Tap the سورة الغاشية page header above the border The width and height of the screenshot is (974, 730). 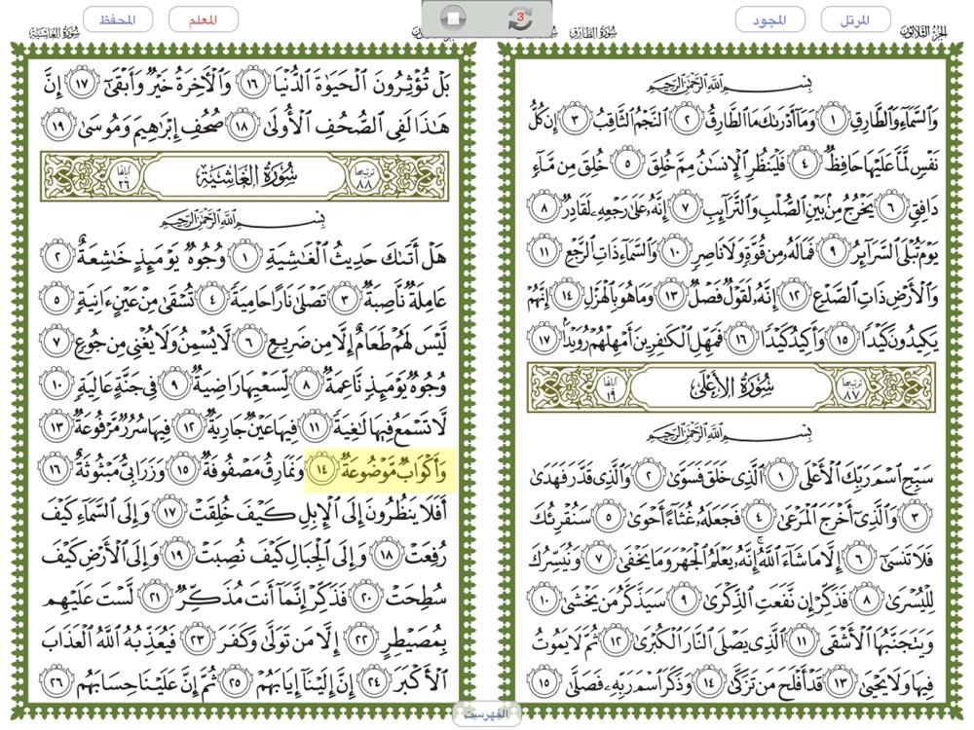(55, 32)
